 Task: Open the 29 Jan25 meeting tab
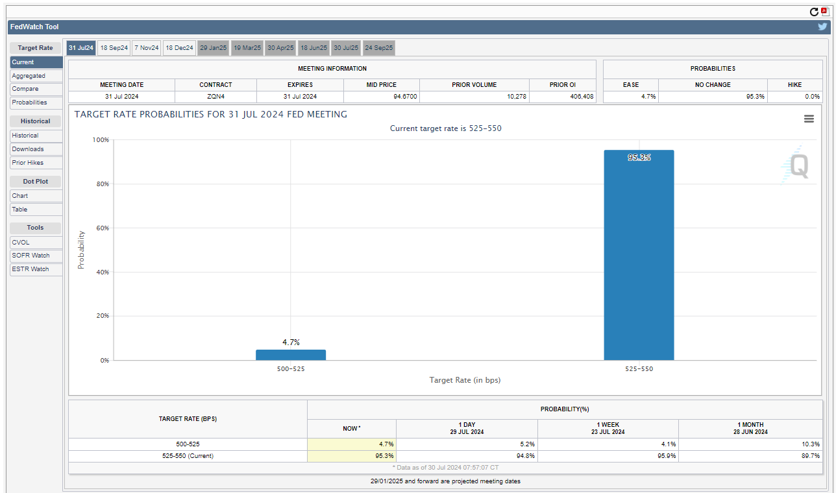coord(213,48)
